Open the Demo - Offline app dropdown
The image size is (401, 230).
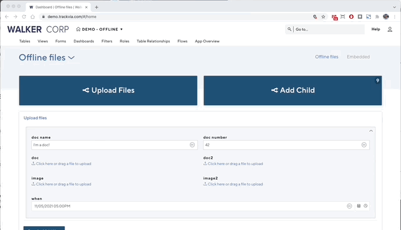click(100, 29)
